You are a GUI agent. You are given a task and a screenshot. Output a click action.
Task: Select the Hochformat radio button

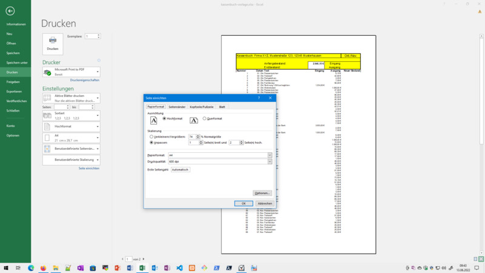tap(164, 118)
